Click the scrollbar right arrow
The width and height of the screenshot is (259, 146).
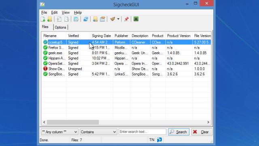pos(208,122)
